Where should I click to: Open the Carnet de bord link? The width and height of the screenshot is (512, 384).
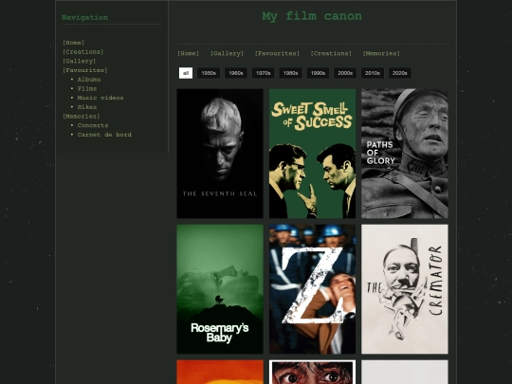point(104,135)
